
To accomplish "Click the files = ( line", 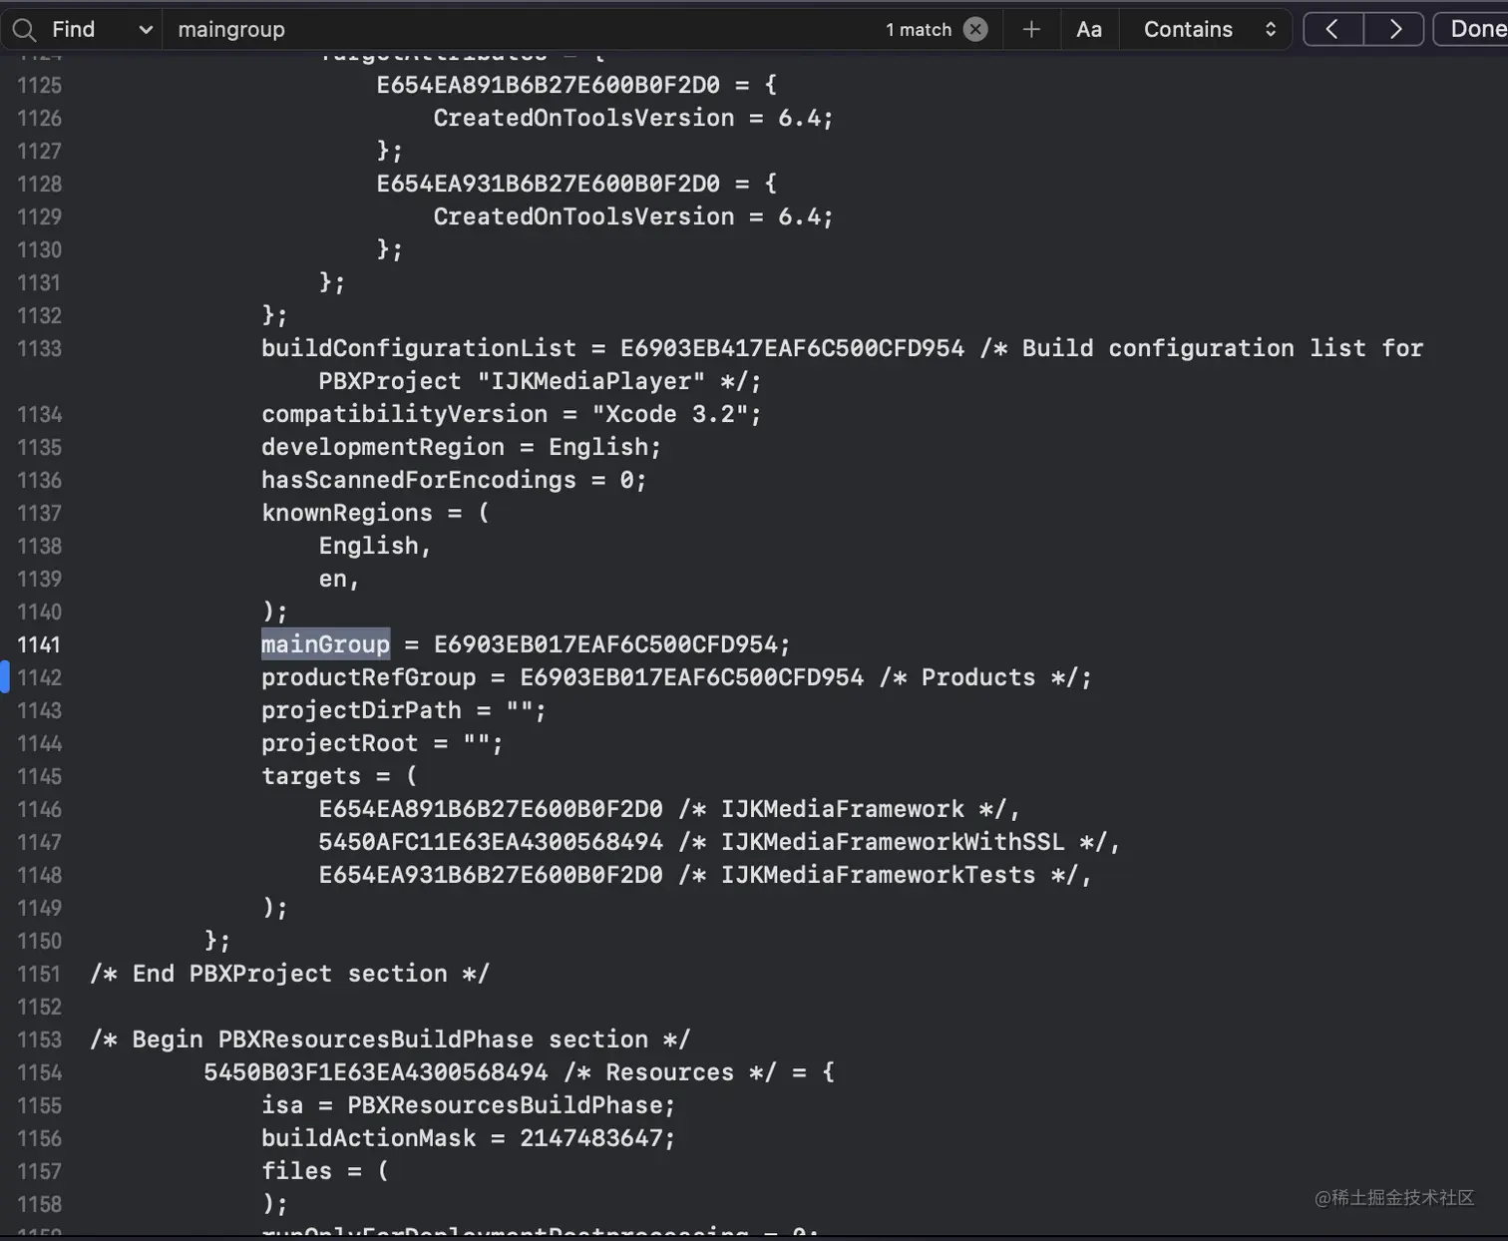I will [325, 1171].
